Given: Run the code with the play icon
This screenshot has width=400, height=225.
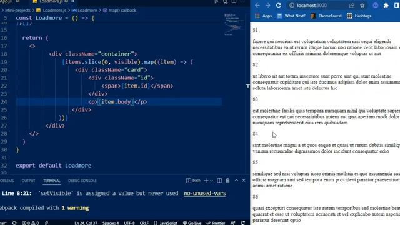Looking at the screenshot, I should tap(216, 1).
